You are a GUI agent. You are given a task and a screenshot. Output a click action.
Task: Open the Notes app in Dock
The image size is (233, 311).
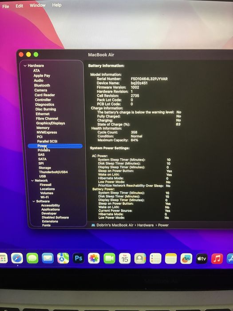tap(171, 258)
